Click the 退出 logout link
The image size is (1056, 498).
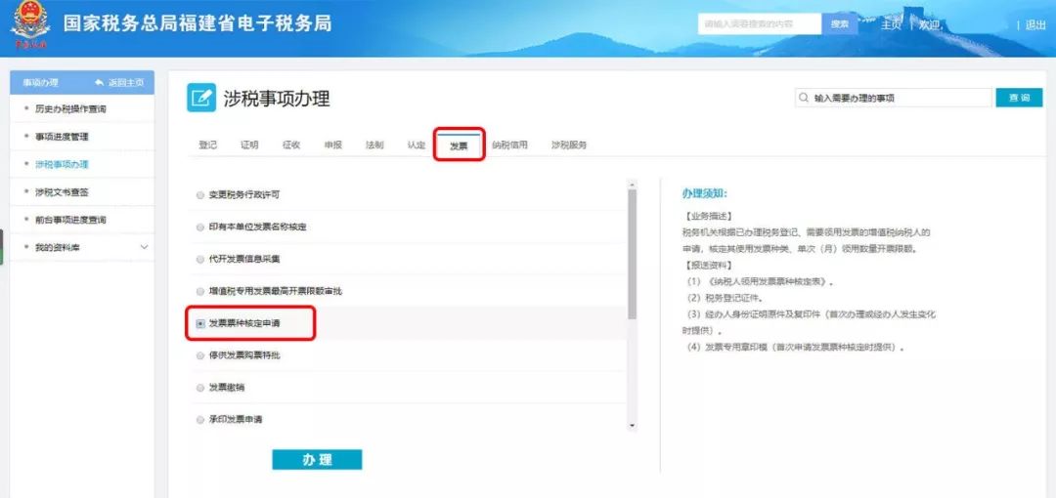point(1035,25)
